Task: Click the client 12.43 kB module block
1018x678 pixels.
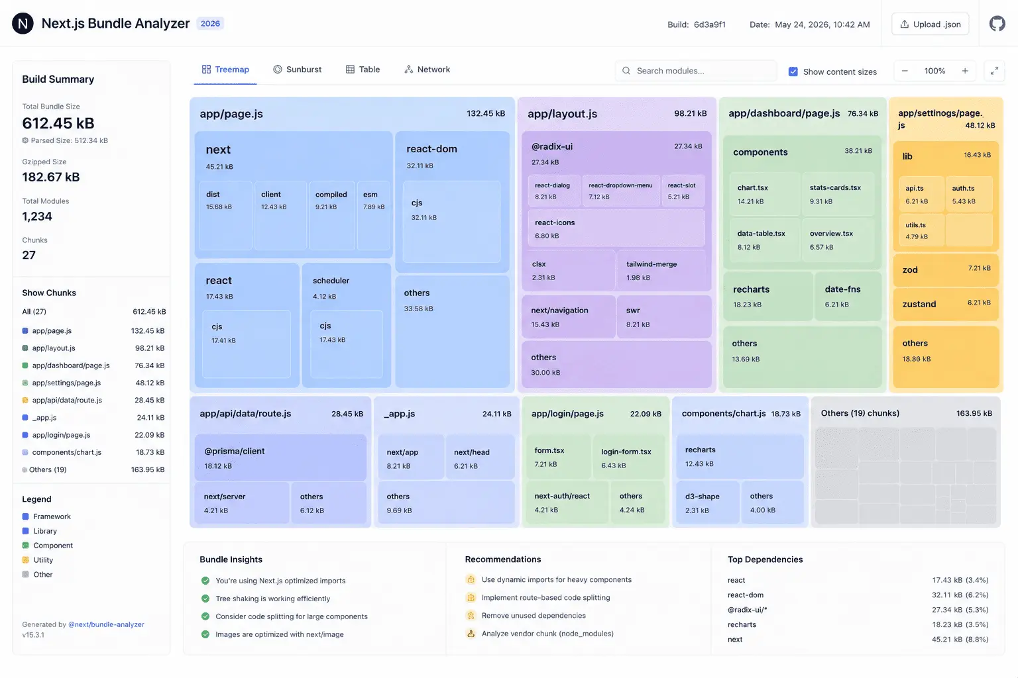Action: (x=281, y=215)
